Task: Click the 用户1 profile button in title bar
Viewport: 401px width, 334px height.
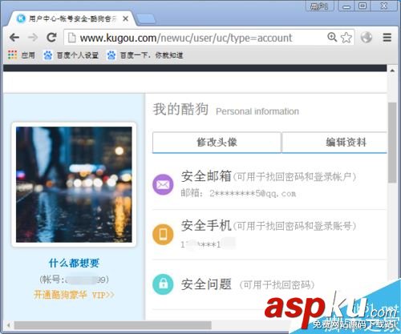Action: click(x=320, y=6)
